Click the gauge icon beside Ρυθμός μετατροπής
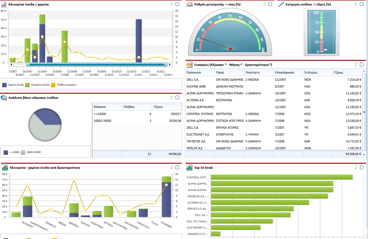Screen dimensions: 368x239 tap(189, 4)
